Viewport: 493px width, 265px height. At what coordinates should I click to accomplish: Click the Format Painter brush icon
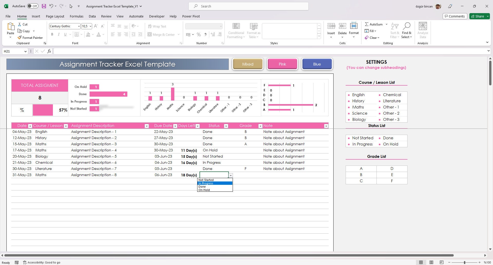click(20, 38)
